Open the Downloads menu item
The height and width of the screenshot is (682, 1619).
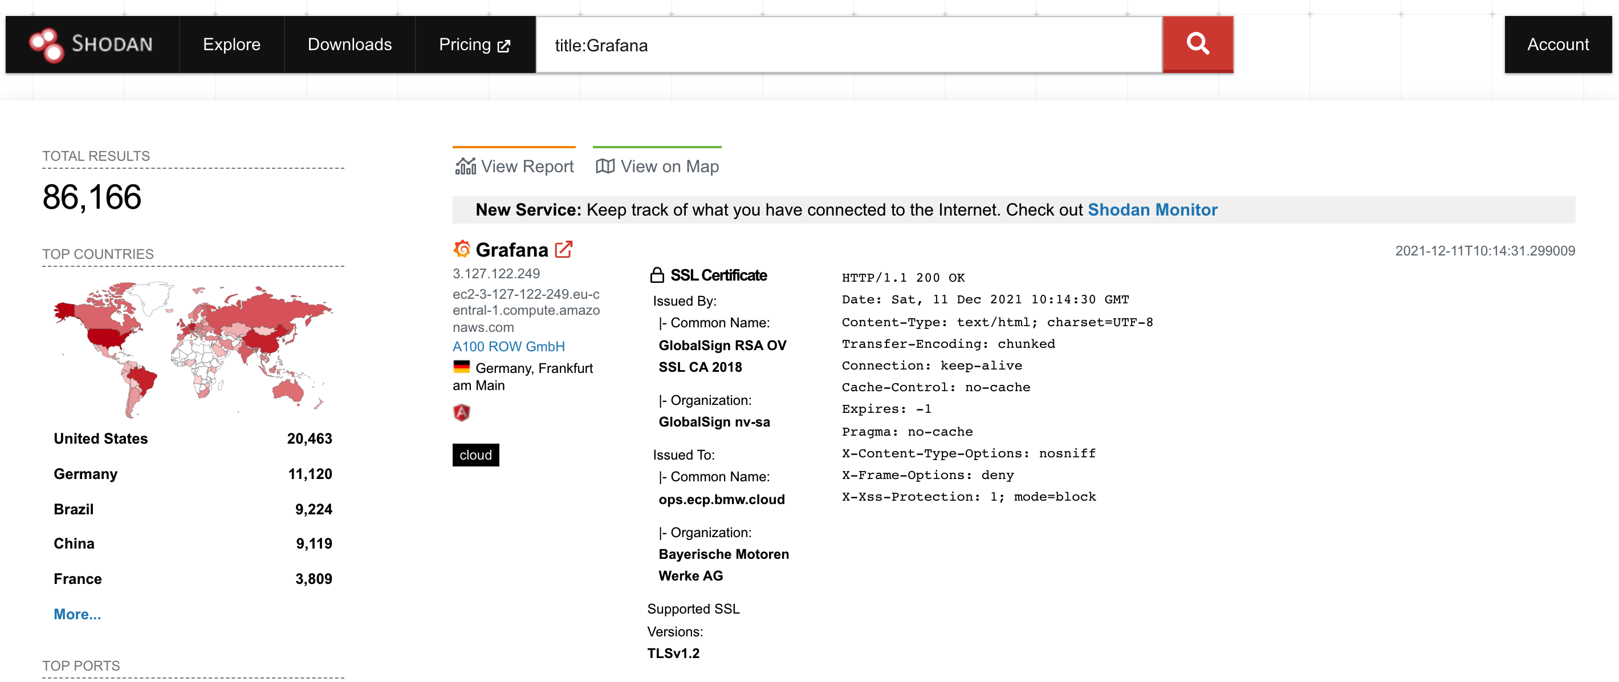click(x=349, y=44)
